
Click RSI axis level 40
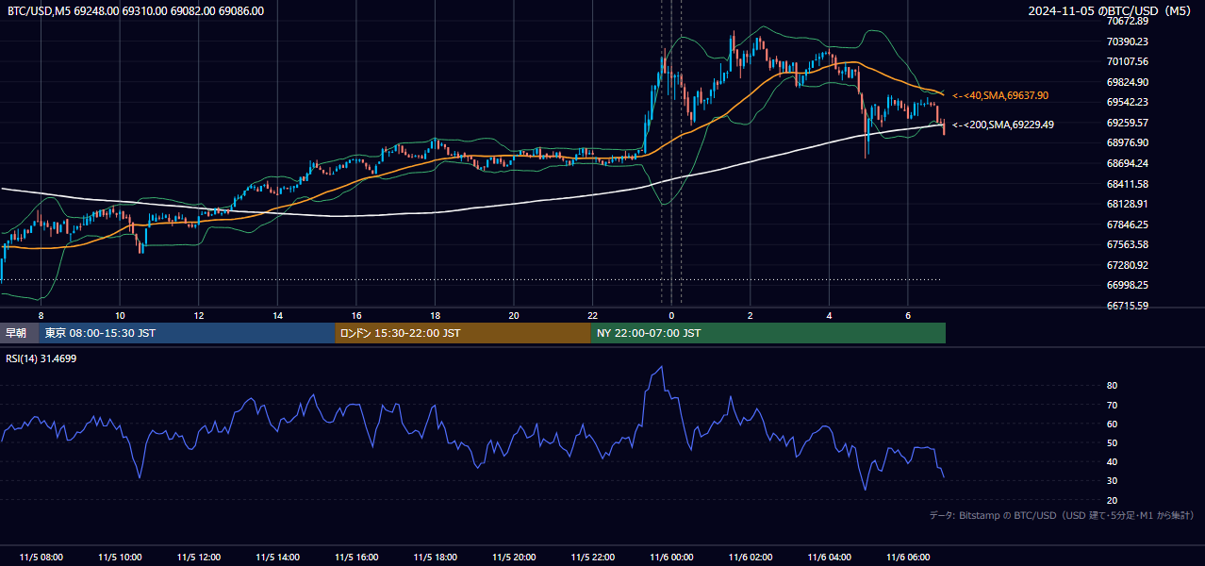tap(1113, 461)
